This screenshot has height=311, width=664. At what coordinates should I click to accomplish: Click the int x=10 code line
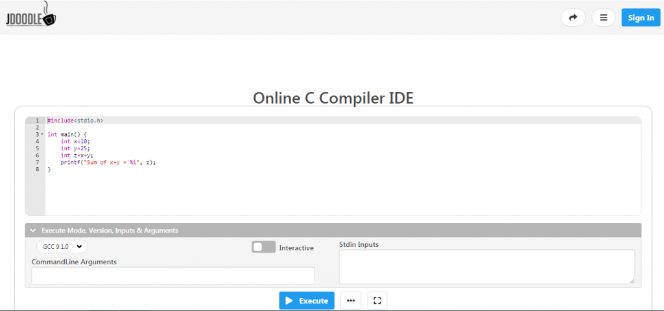[x=75, y=141]
